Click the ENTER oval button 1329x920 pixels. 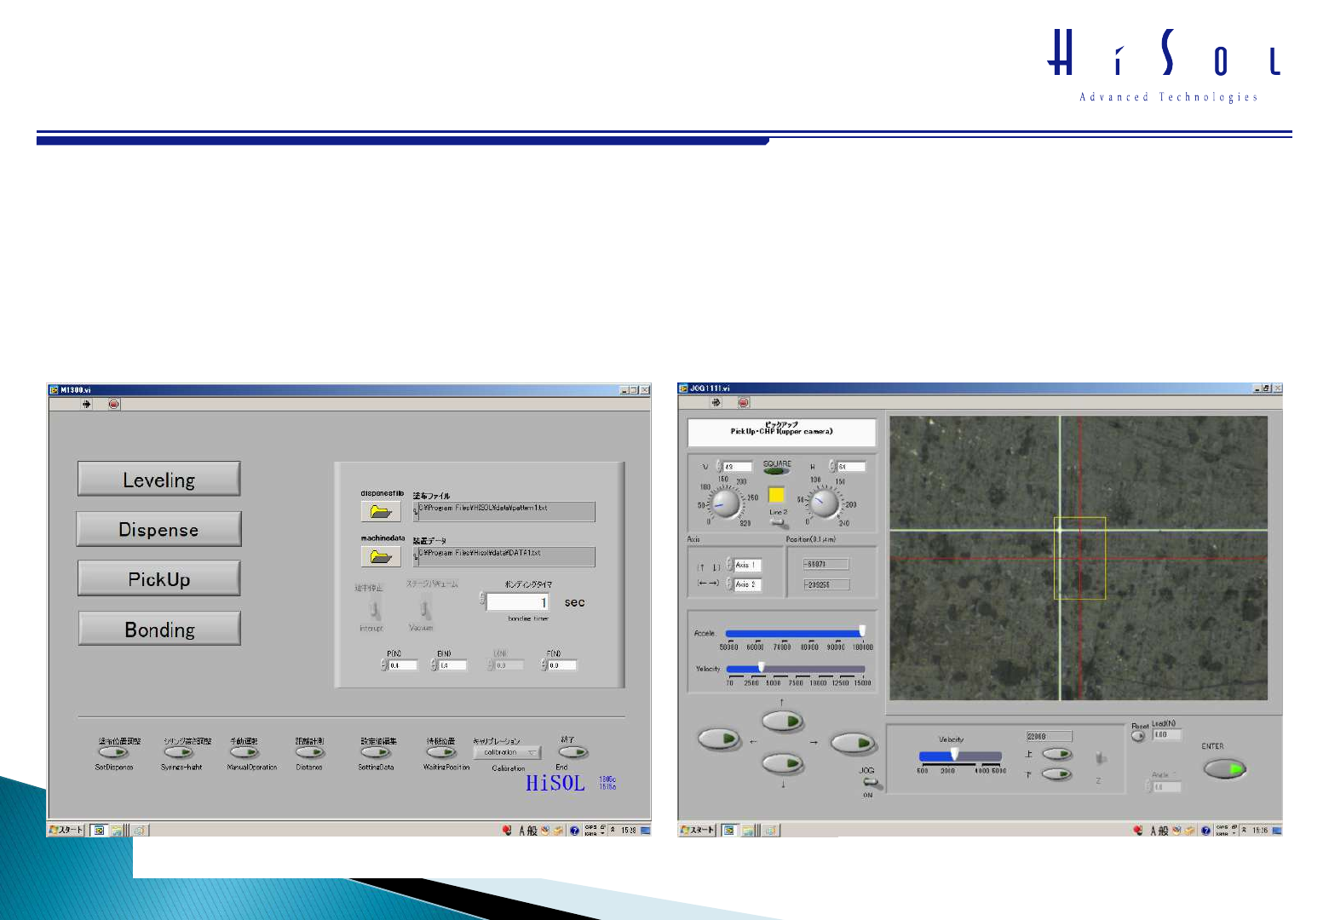tap(1225, 769)
